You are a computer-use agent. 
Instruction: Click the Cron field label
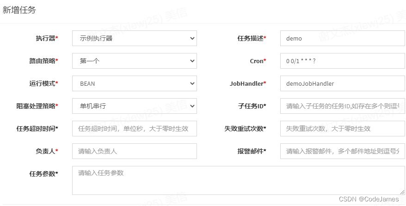[x=258, y=61]
